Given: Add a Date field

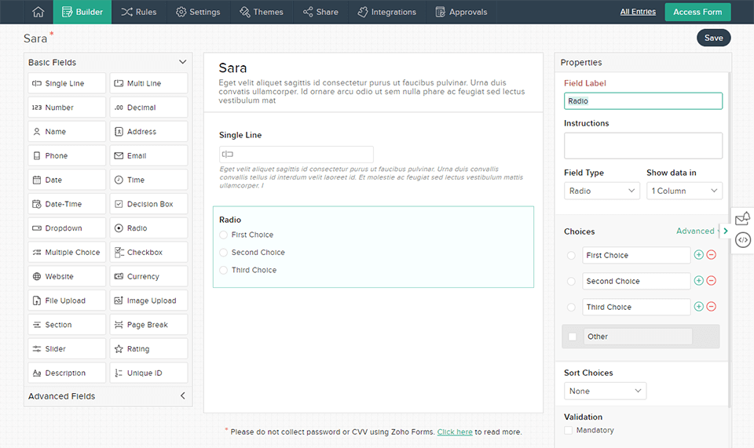Looking at the screenshot, I should coord(67,180).
